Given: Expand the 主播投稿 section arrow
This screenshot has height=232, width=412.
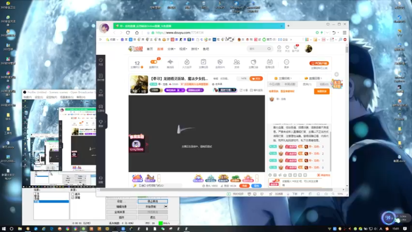Looking at the screenshot, I should click(x=291, y=78).
